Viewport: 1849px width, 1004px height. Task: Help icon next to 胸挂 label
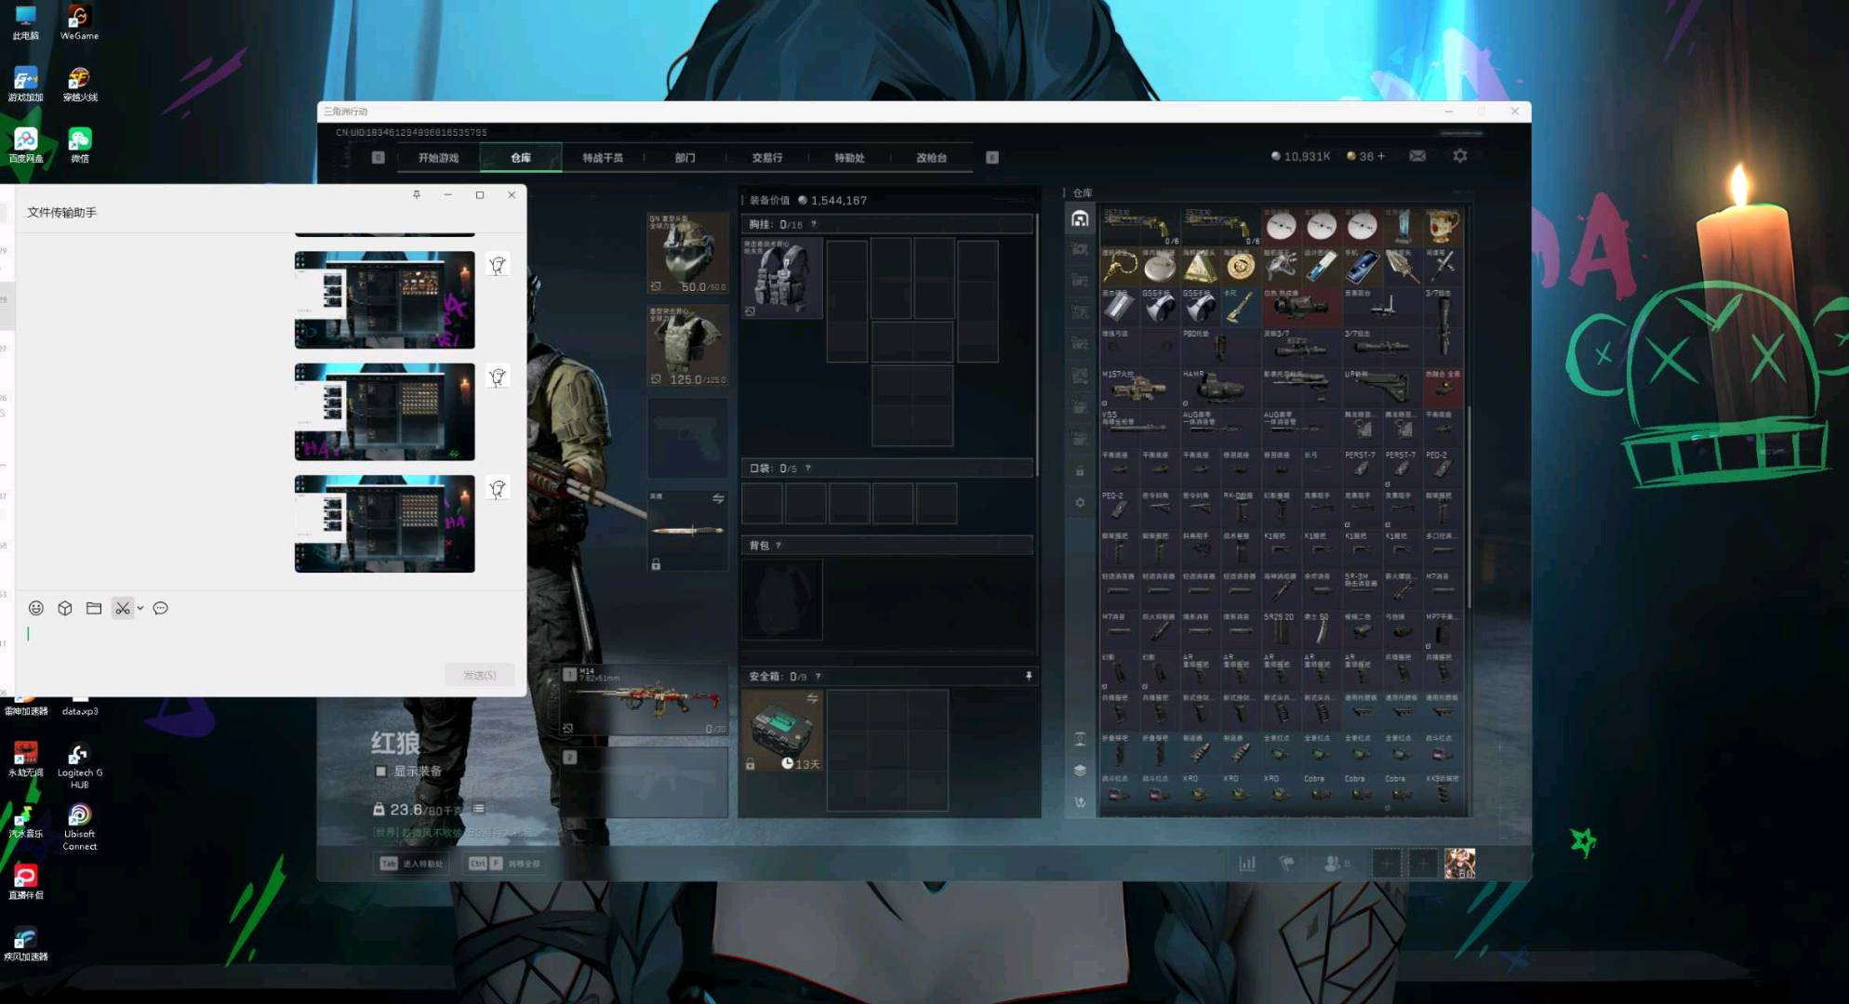814,224
